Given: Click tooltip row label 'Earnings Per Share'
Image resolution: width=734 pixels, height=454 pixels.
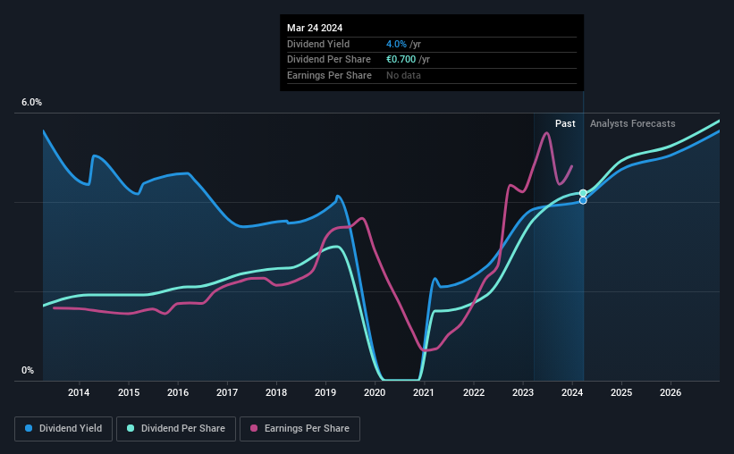Looking at the screenshot, I should click(329, 75).
